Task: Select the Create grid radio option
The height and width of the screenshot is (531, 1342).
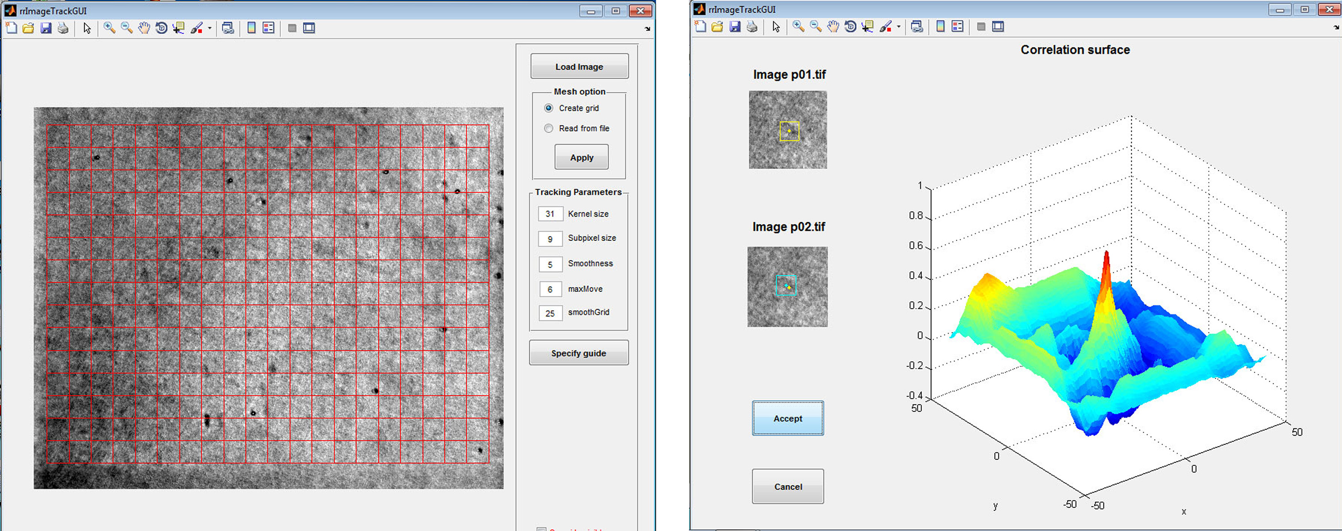Action: pyautogui.click(x=548, y=108)
